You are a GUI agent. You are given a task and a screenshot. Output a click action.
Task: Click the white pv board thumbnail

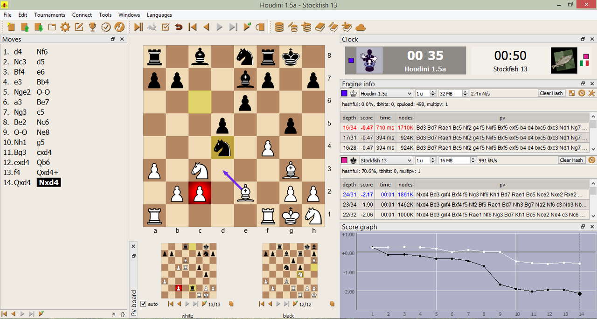[x=189, y=271]
